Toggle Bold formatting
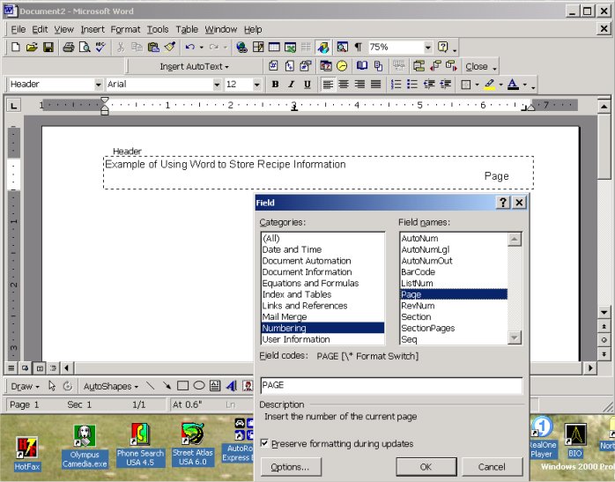 click(275, 85)
